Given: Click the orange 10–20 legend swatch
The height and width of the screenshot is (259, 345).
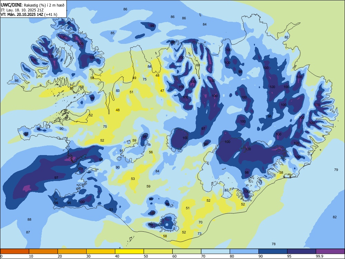Looking at the screenshot, I should tap(43, 251).
